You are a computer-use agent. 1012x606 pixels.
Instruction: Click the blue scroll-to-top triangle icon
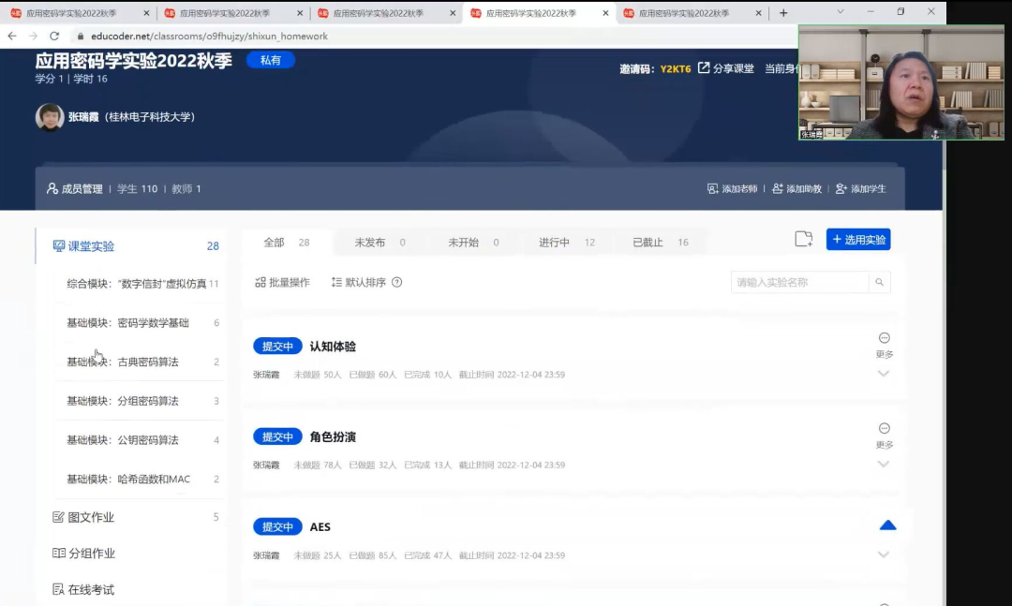887,525
